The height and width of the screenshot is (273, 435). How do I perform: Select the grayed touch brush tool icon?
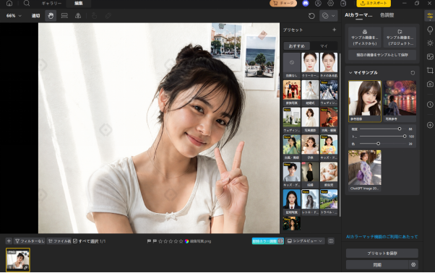tap(95, 16)
